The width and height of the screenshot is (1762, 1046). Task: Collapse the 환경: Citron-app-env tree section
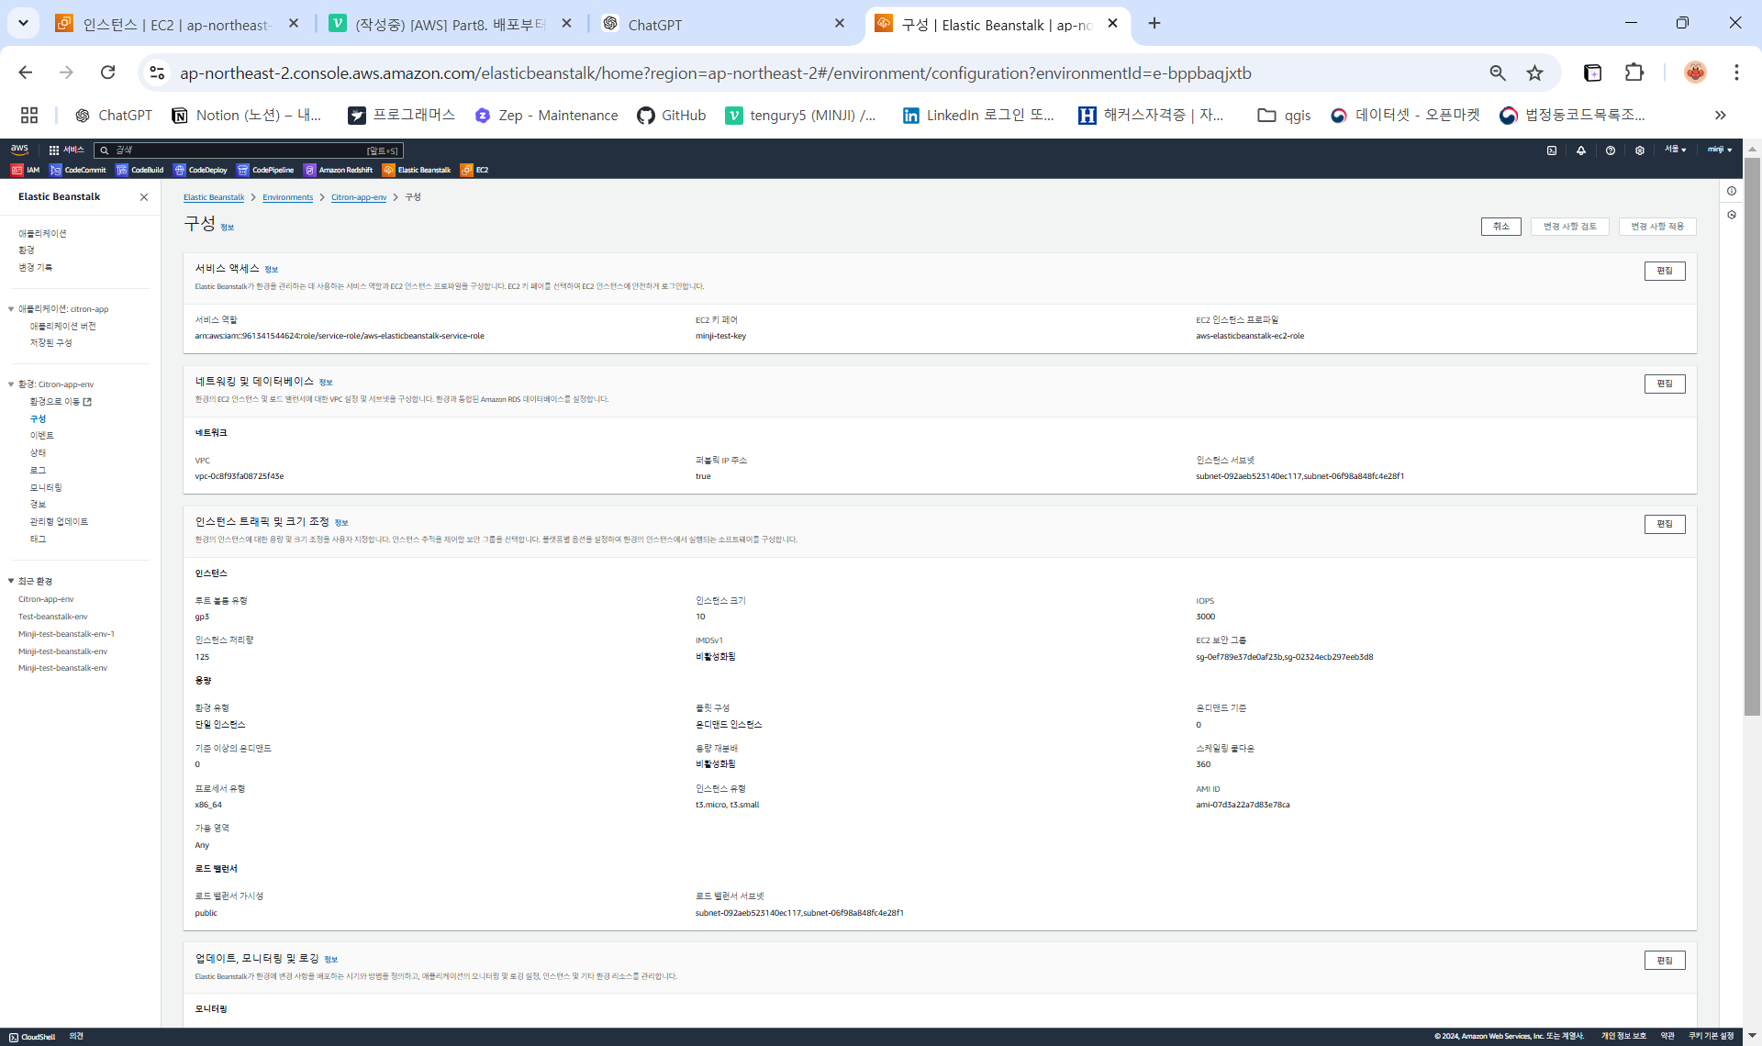(11, 384)
